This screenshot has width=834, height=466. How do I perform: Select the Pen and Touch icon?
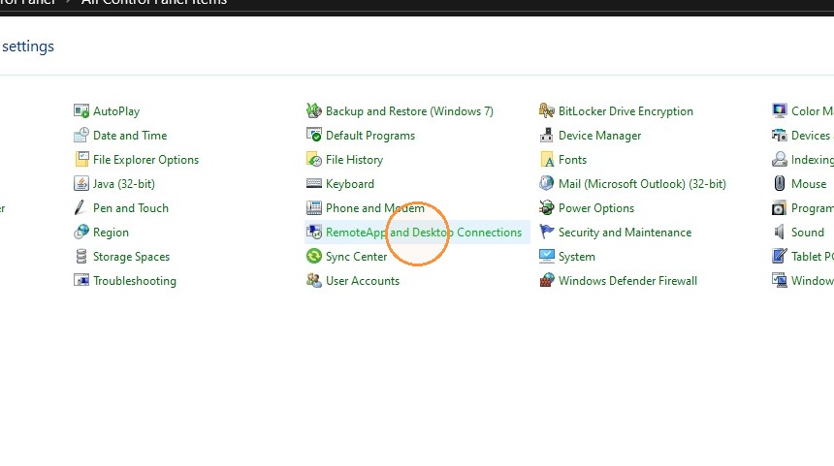81,207
